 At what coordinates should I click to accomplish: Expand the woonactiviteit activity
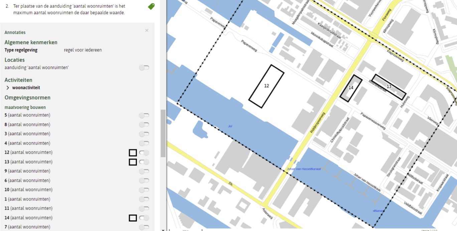(8, 88)
